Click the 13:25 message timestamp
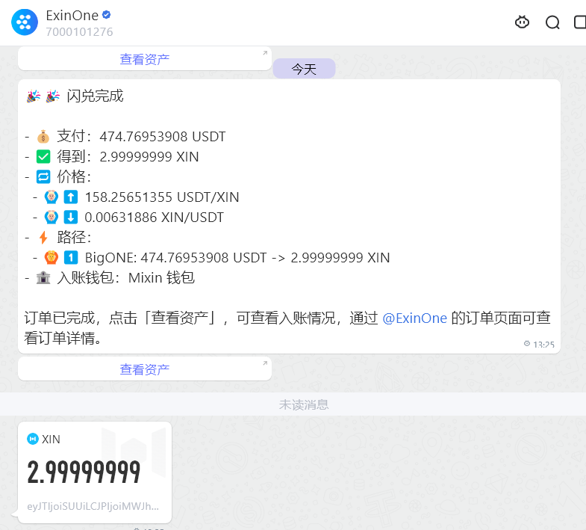Image resolution: width=586 pixels, height=530 pixels. tap(543, 345)
